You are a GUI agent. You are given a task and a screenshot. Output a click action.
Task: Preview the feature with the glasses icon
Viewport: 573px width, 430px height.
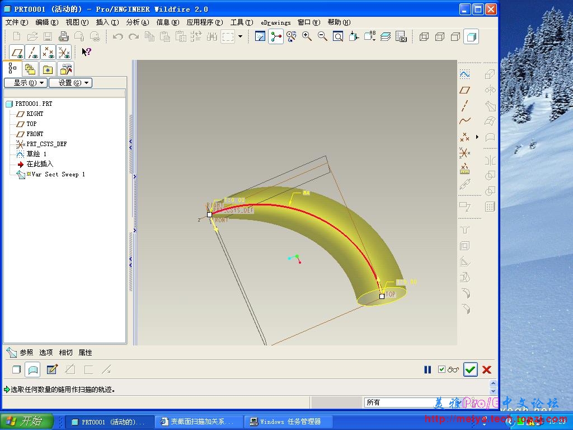453,370
